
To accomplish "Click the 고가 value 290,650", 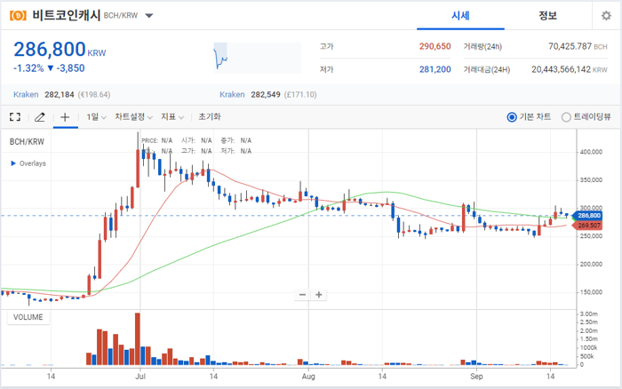I will click(435, 46).
